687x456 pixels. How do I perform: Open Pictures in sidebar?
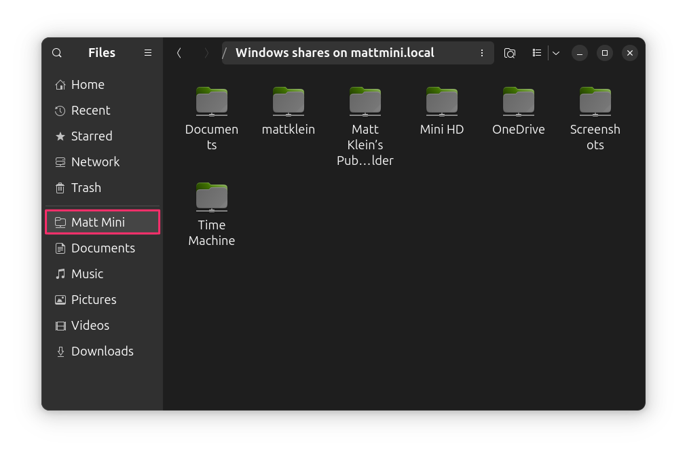[103, 300]
